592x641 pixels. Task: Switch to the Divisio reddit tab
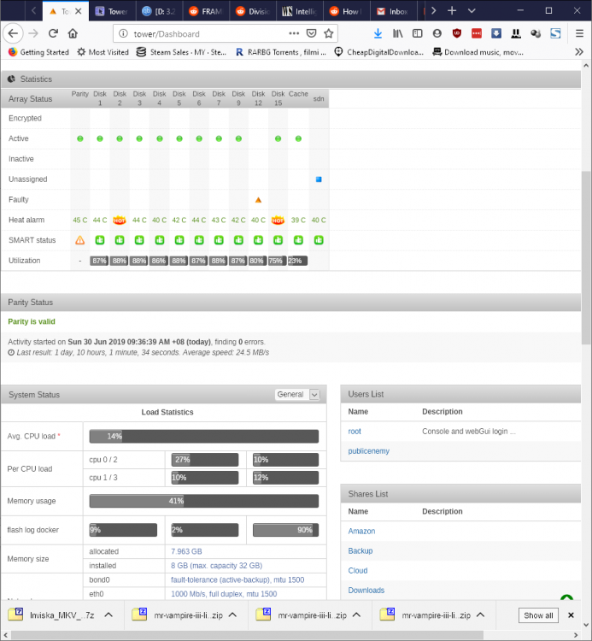[x=253, y=11]
